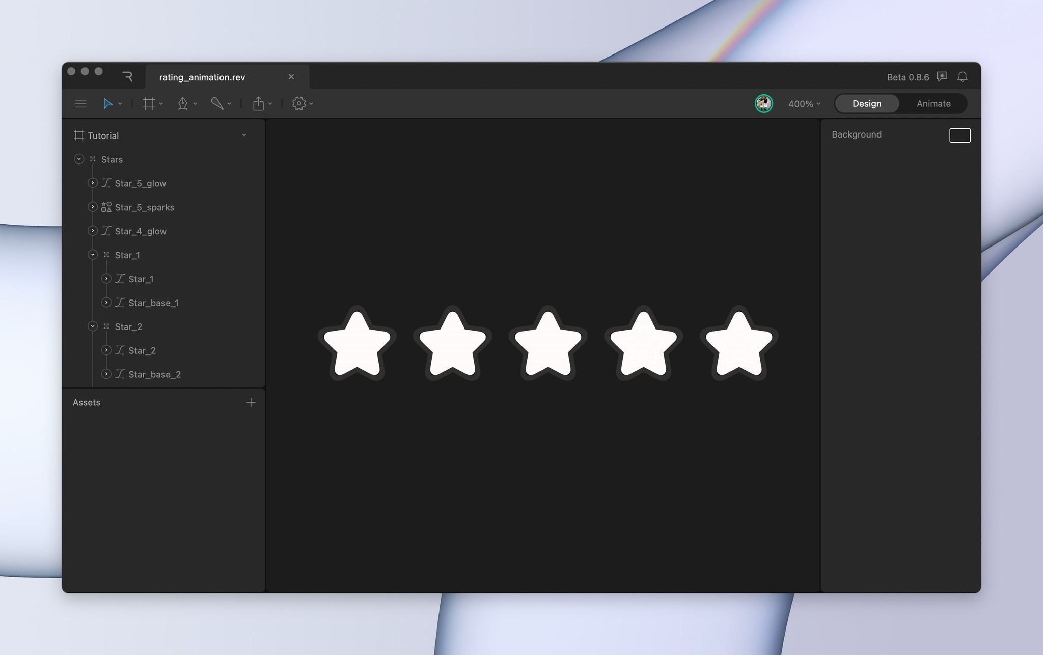Select the Star_base_1 layer
The width and height of the screenshot is (1043, 655).
point(154,303)
